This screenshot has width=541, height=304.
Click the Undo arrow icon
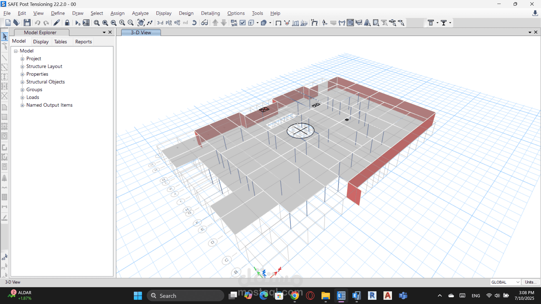tap(37, 23)
